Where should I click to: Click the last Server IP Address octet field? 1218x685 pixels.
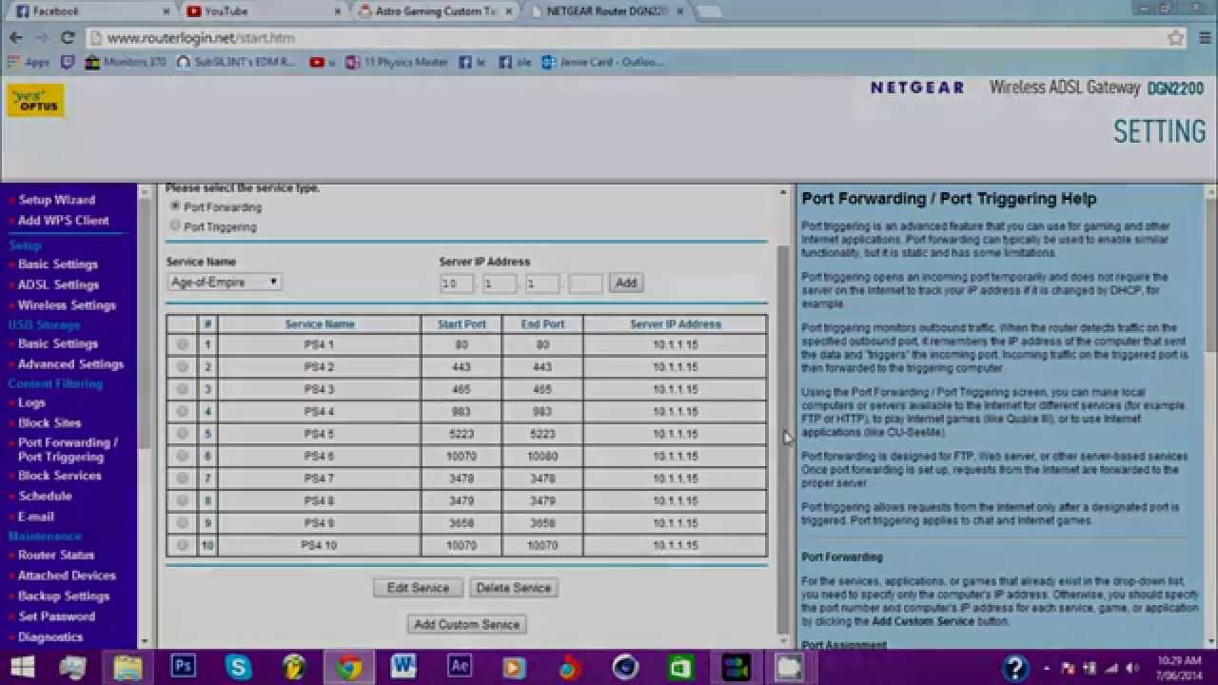[x=586, y=284]
